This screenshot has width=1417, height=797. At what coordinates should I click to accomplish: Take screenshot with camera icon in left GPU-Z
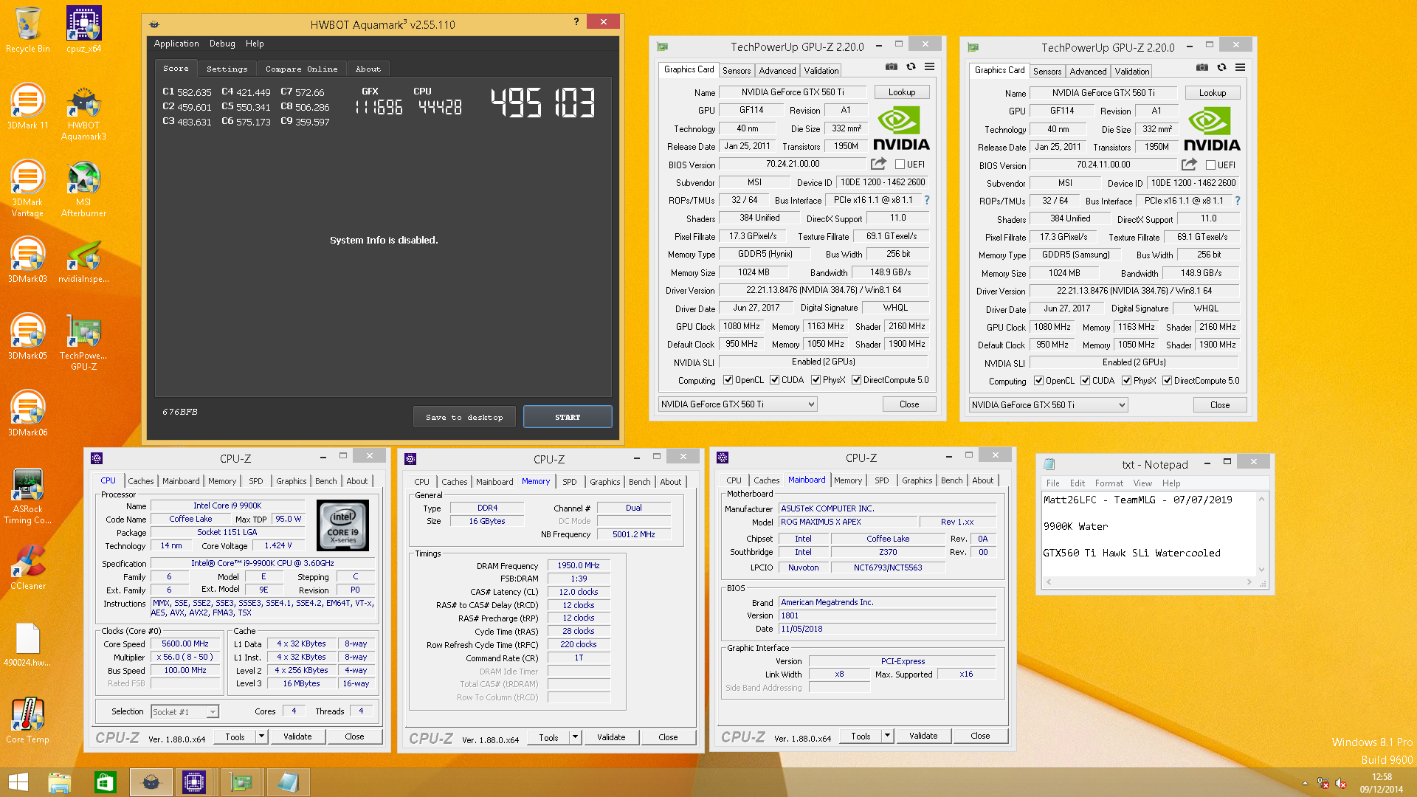892,67
